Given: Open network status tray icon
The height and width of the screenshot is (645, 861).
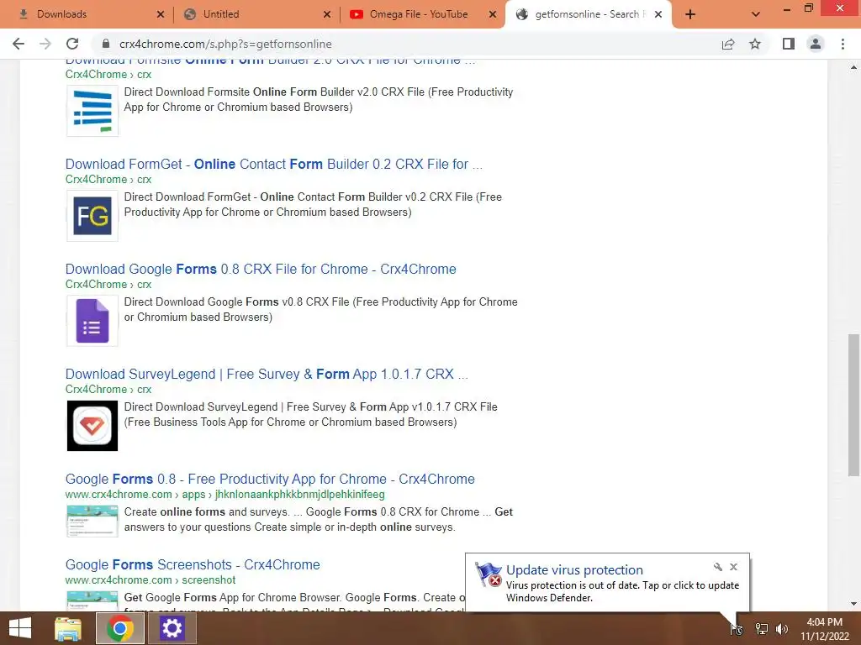Looking at the screenshot, I should coord(761,628).
